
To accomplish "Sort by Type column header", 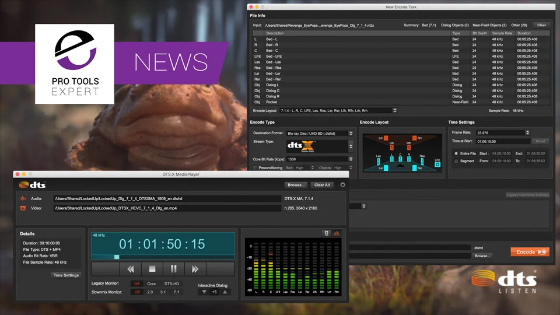I will pyautogui.click(x=460, y=33).
